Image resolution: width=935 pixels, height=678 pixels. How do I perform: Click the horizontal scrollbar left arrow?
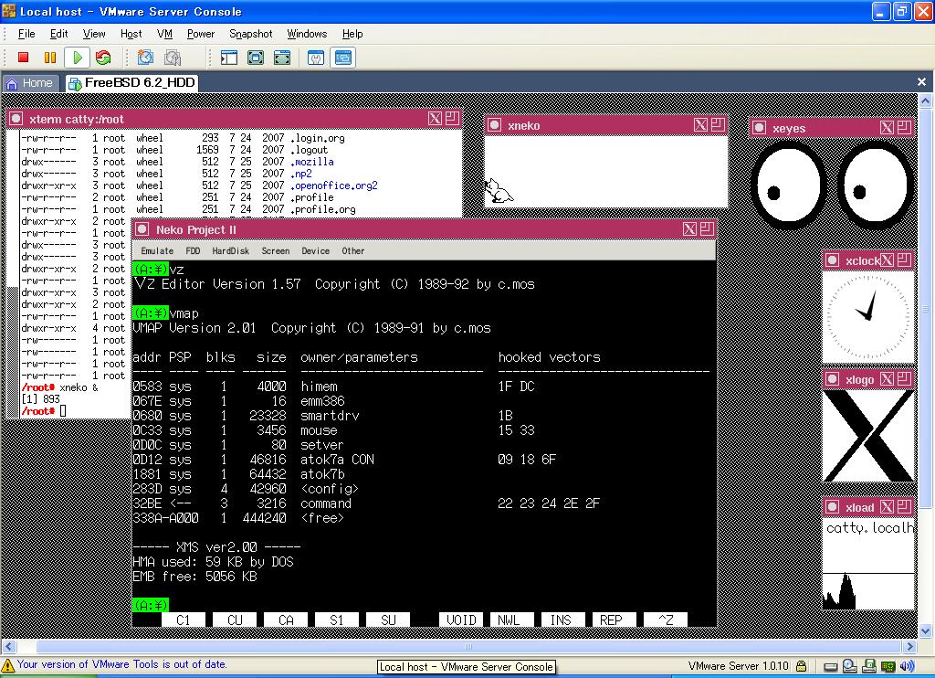coord(8,646)
